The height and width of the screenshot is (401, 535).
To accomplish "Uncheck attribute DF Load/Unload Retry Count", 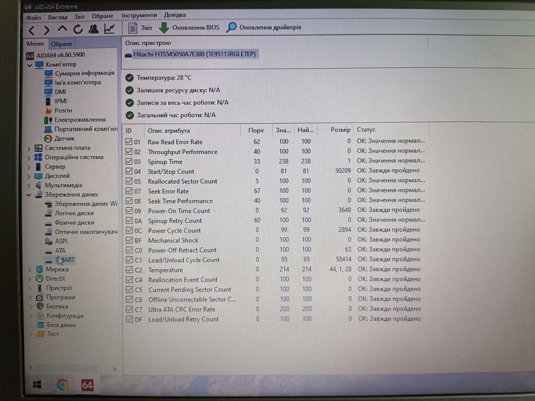I will point(129,319).
